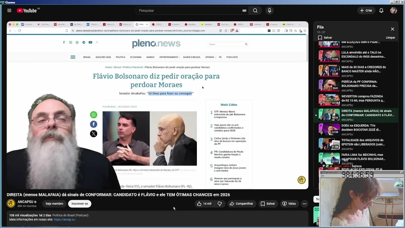Open the YouTube guide hamburger menu

coord(9,10)
